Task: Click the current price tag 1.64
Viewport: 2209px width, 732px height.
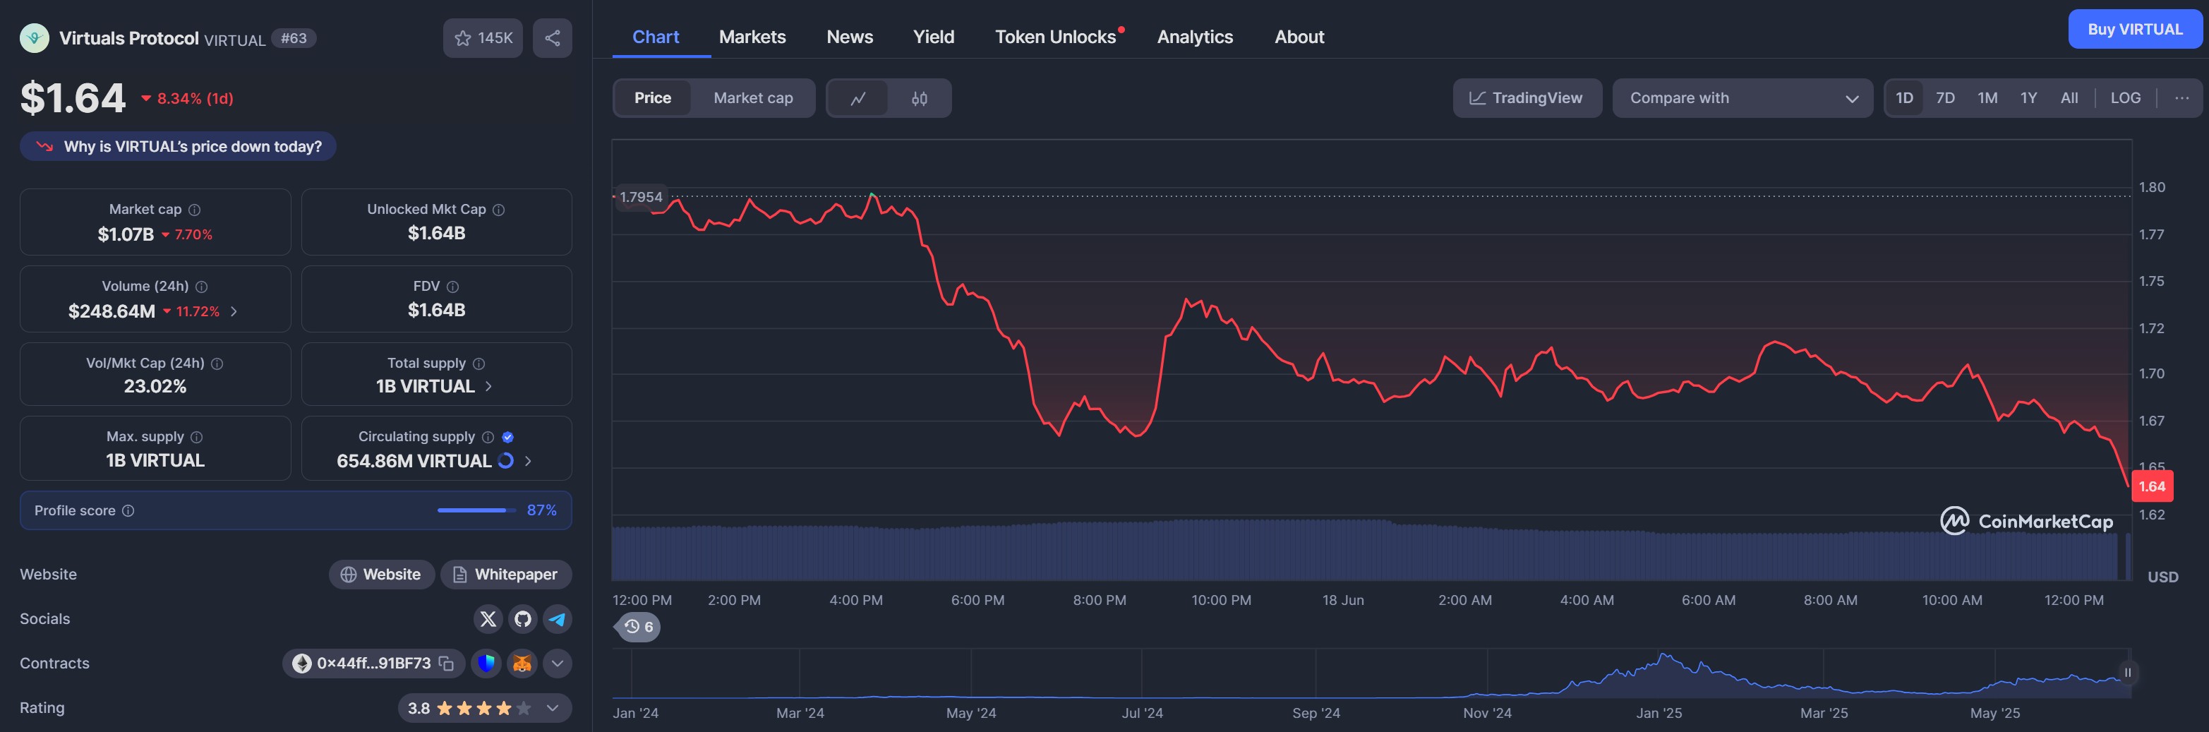Action: pyautogui.click(x=2152, y=486)
